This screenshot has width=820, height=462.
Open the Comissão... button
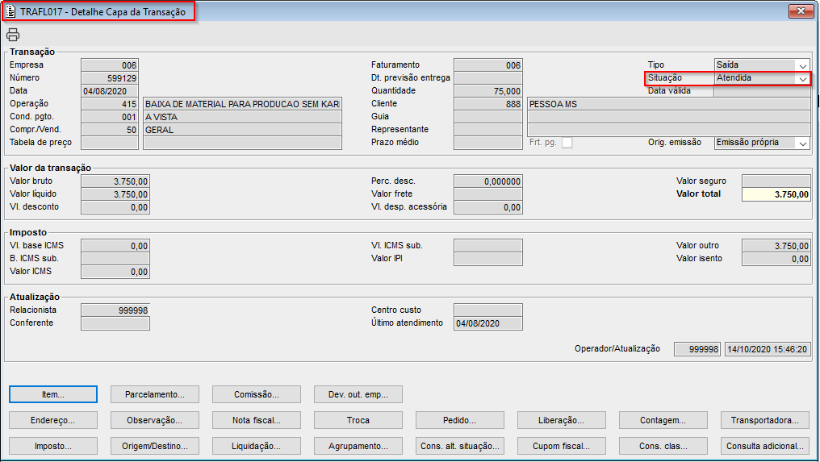pos(257,394)
